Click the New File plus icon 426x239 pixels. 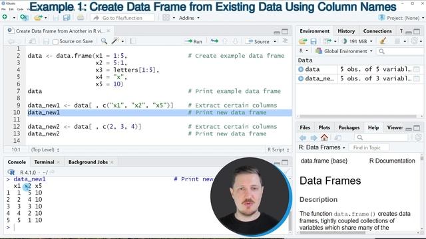[5, 17]
